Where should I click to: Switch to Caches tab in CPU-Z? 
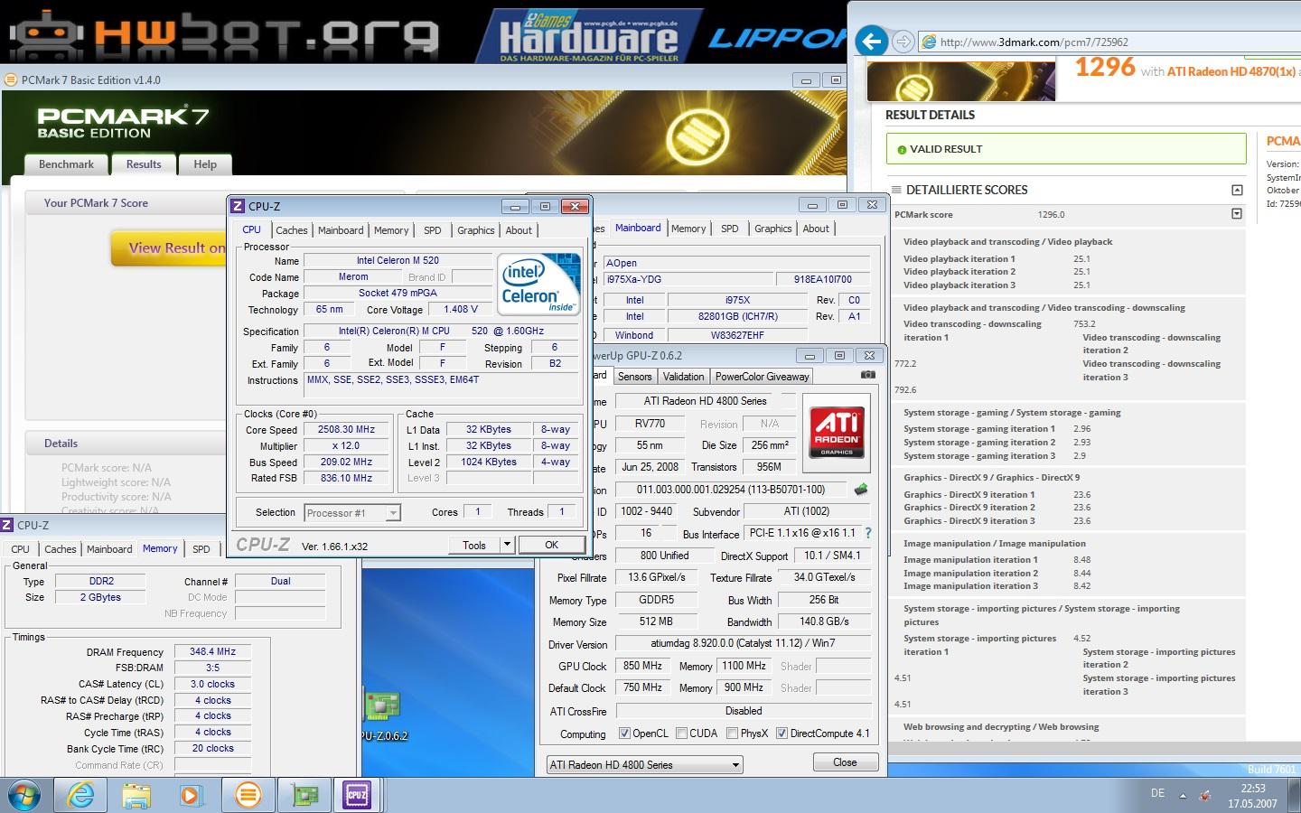pos(292,230)
